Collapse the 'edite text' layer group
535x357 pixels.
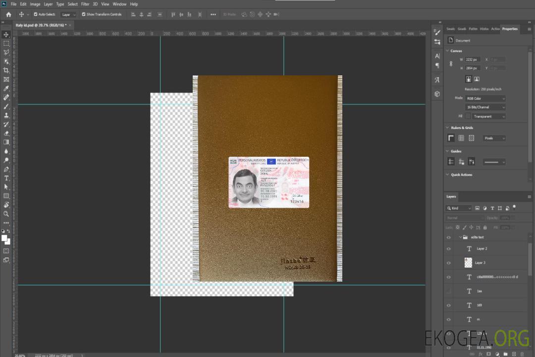point(460,237)
